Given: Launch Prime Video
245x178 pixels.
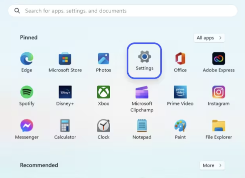Looking at the screenshot, I should (x=180, y=96).
